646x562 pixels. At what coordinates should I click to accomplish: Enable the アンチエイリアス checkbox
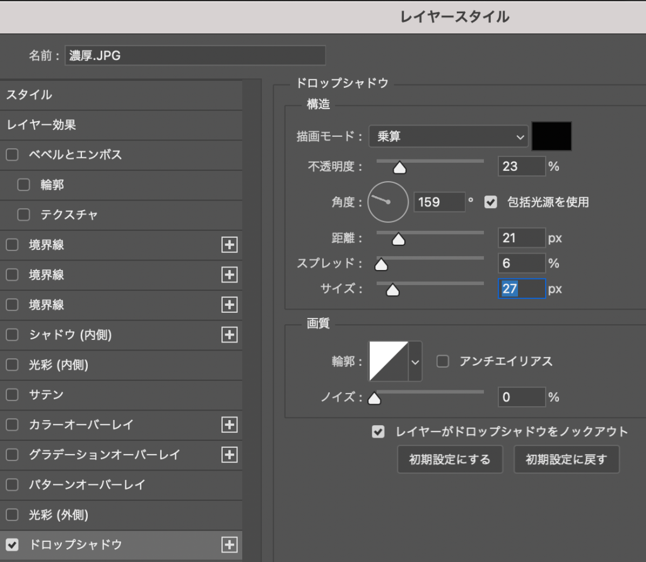tap(443, 361)
